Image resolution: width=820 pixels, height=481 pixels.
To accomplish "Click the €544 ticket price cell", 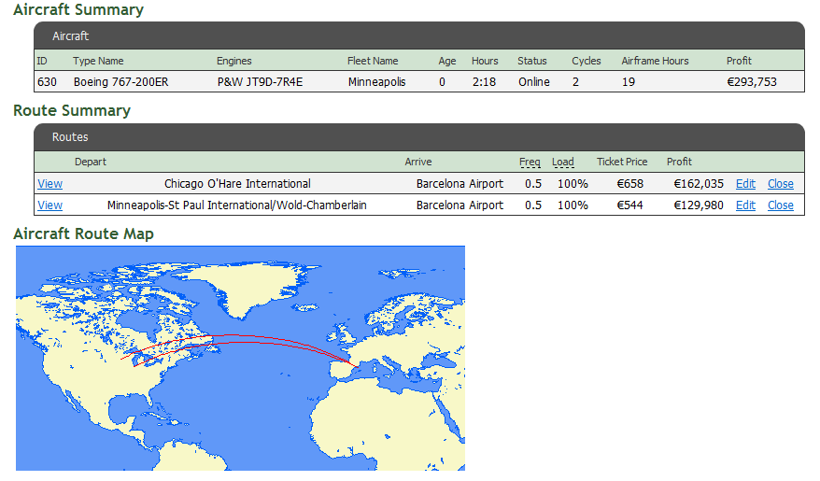I will (x=630, y=205).
